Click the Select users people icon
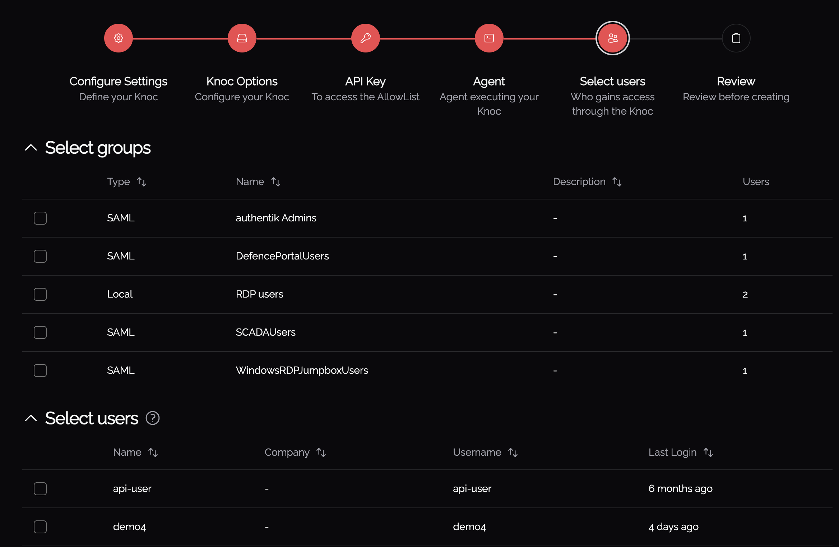Image resolution: width=839 pixels, height=547 pixels. click(613, 38)
